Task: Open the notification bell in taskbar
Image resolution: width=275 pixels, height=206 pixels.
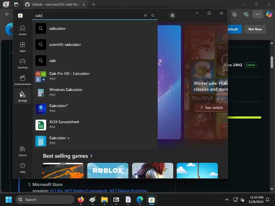Action: (267, 200)
